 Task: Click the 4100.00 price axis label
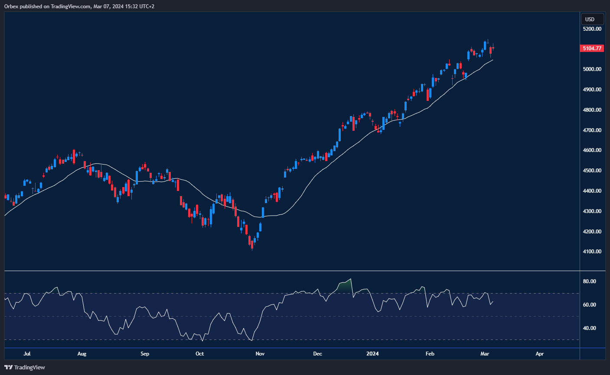[x=592, y=252]
